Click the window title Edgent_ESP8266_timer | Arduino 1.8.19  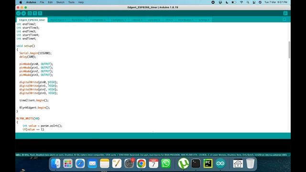153,8
